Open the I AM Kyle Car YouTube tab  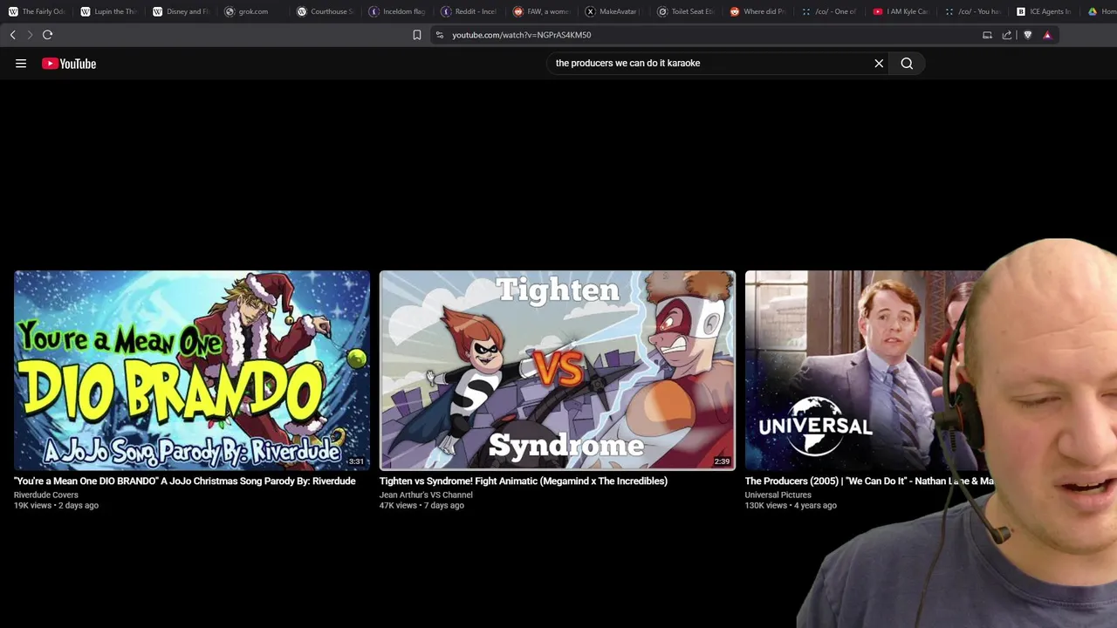coord(903,11)
